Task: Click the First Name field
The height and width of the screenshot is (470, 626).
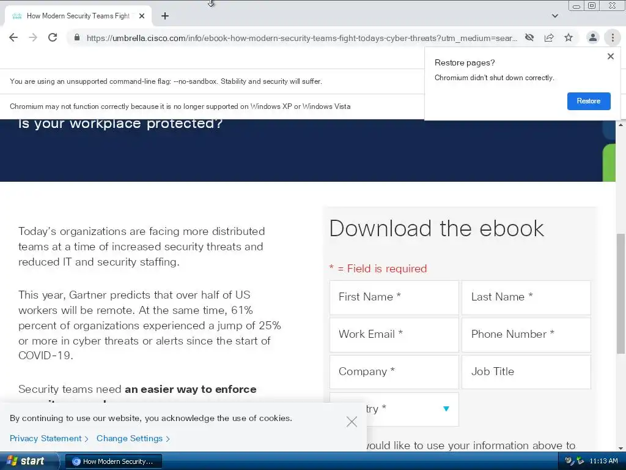Action: click(x=394, y=297)
